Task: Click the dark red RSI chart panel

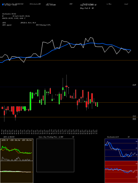Action: (x=121, y=172)
